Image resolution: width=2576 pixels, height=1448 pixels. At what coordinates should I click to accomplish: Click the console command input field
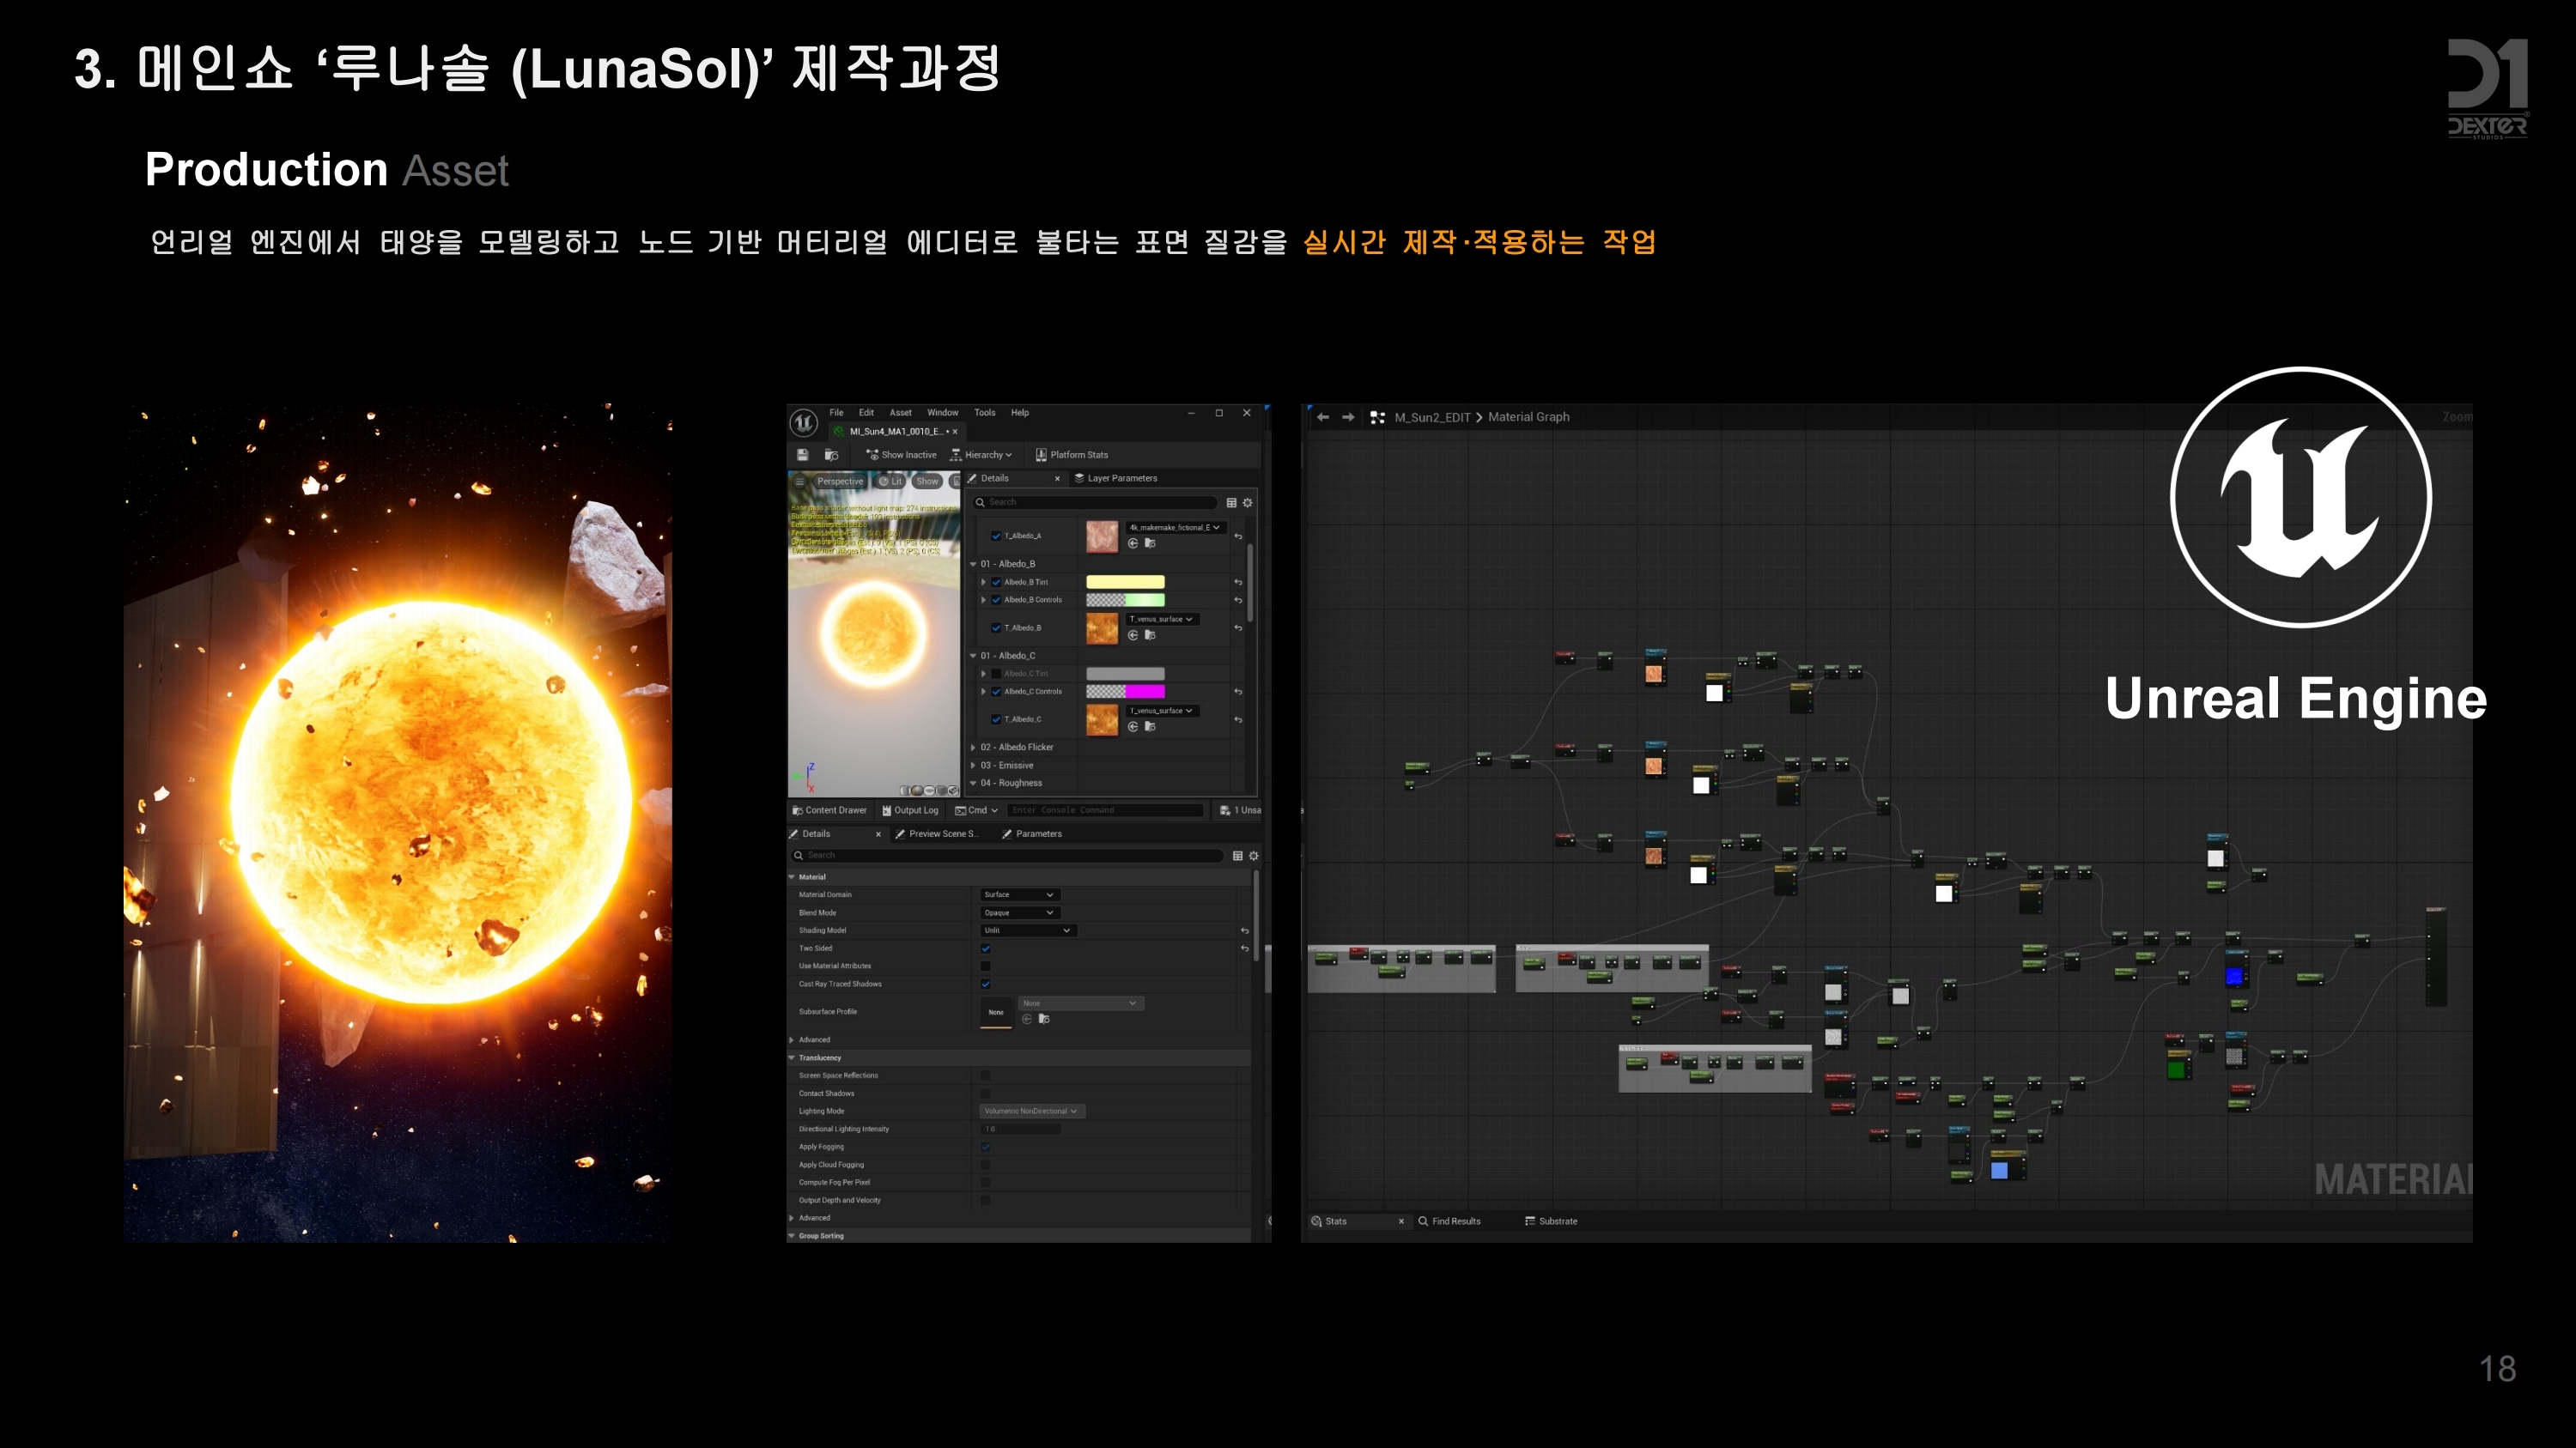tap(1105, 810)
